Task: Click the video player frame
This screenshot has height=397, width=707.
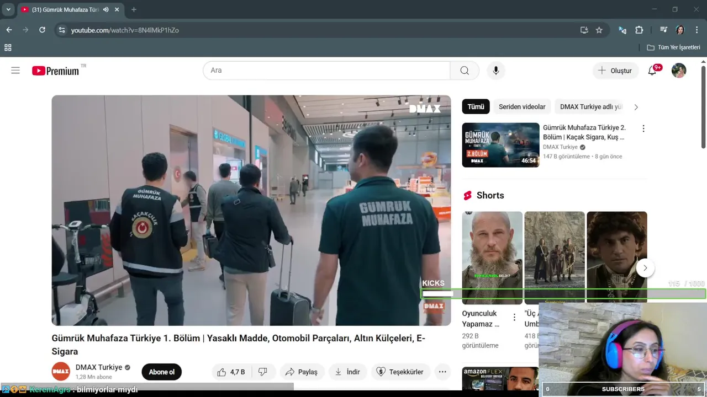Action: (x=251, y=210)
